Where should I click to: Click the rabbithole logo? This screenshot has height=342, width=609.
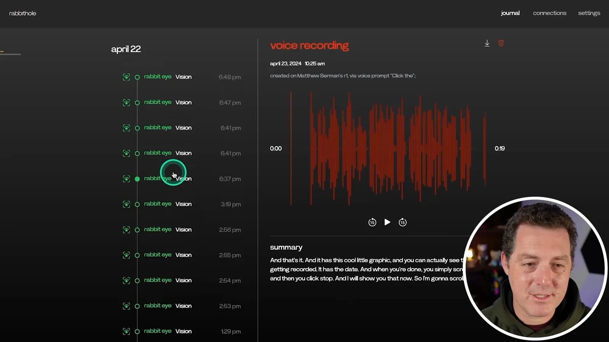point(22,13)
